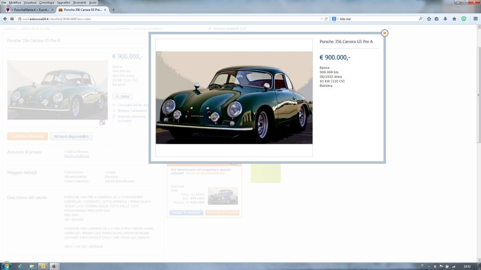Click the Richiedi disponibilità button
The width and height of the screenshot is (481, 270).
71,136
